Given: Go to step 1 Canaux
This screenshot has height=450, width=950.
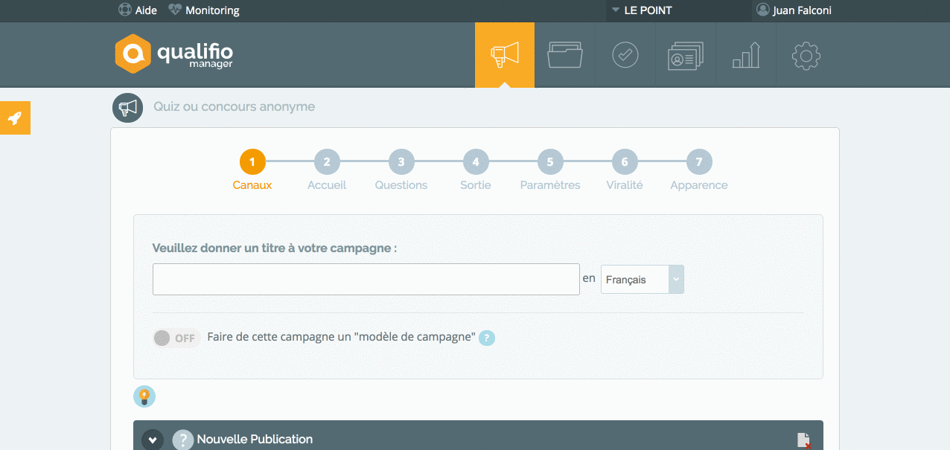Looking at the screenshot, I should pos(252,170).
